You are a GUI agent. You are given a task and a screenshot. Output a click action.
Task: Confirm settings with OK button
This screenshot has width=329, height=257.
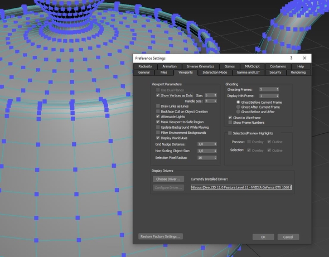[263, 237]
